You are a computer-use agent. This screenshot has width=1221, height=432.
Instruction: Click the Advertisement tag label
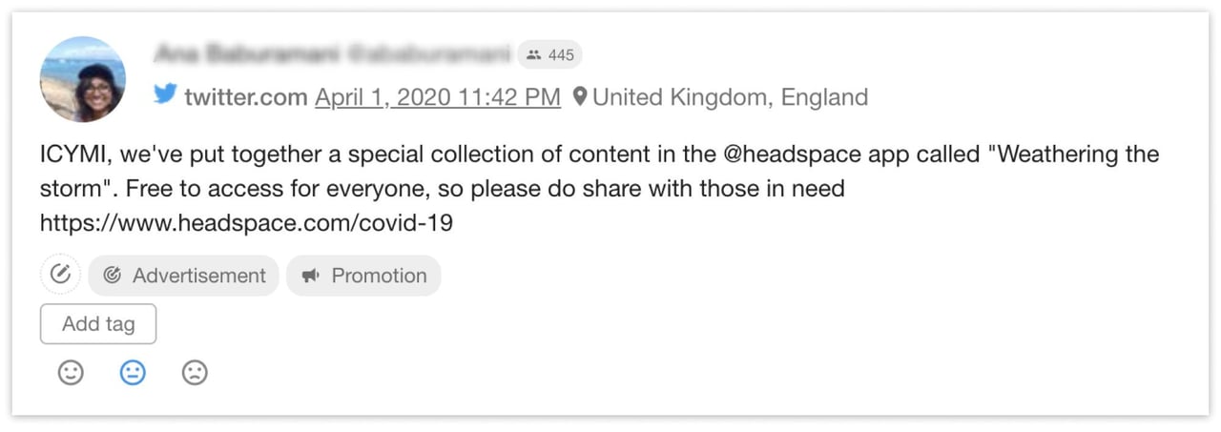tap(198, 276)
